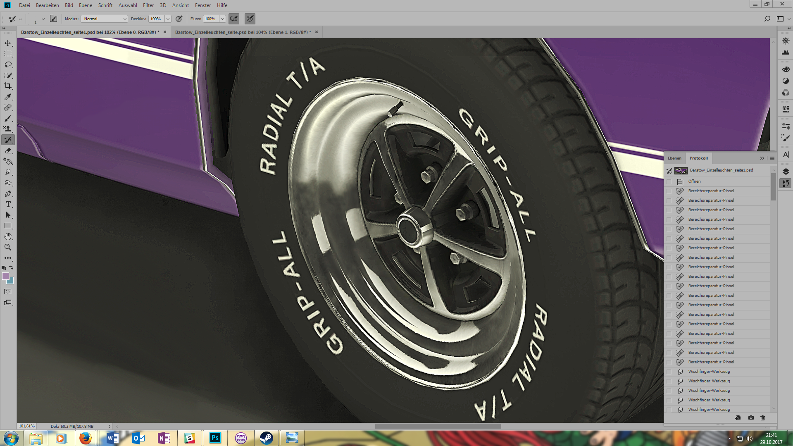
Task: Select the Brush tool
Action: point(8,118)
